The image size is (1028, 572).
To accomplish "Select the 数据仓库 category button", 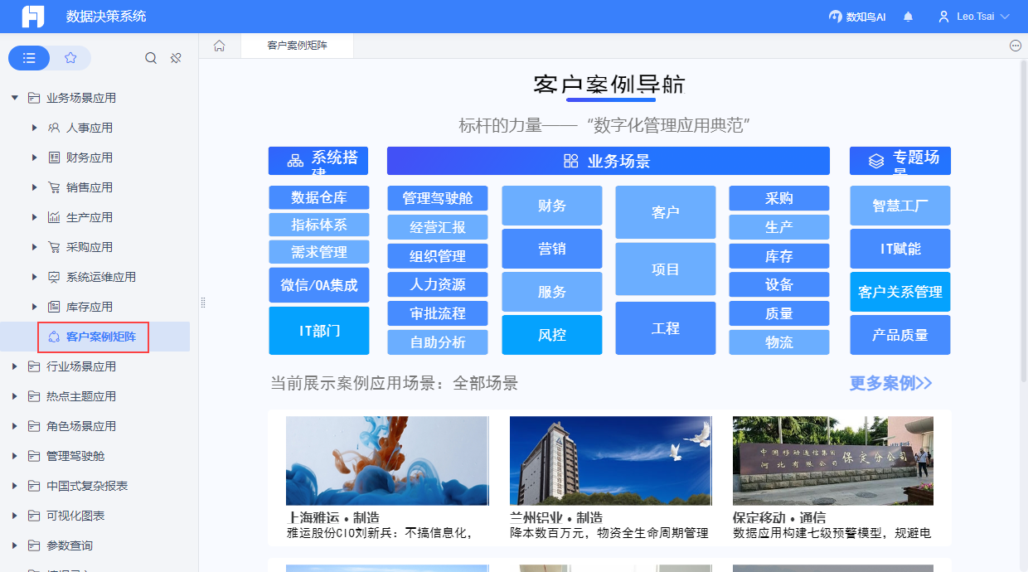I will 318,197.
